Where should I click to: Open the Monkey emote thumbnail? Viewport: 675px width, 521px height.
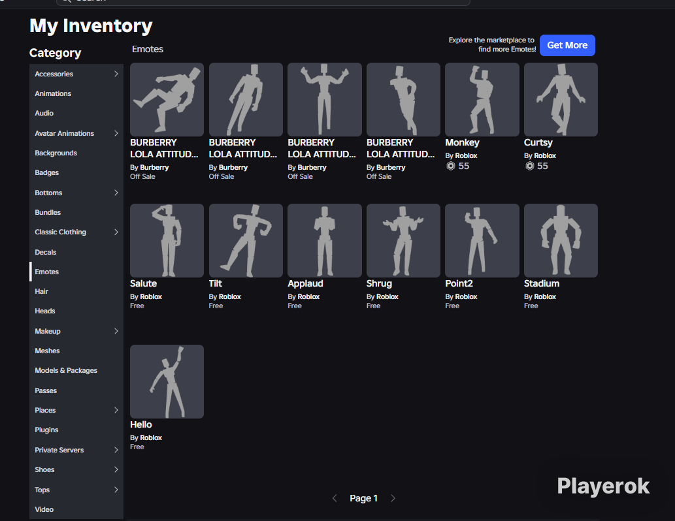pyautogui.click(x=482, y=99)
